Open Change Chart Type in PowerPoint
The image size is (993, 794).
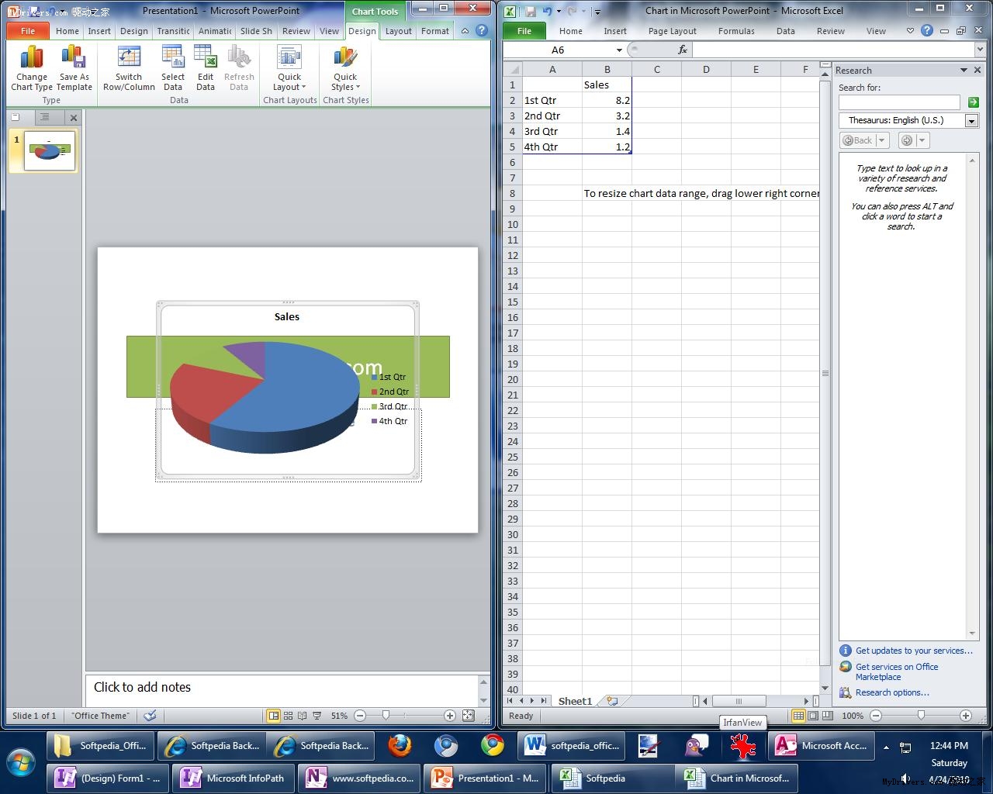pyautogui.click(x=32, y=68)
